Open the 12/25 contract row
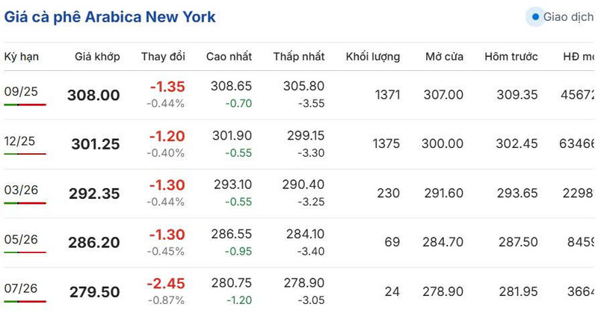Screen dimensions: 598x316 pyautogui.click(x=299, y=144)
